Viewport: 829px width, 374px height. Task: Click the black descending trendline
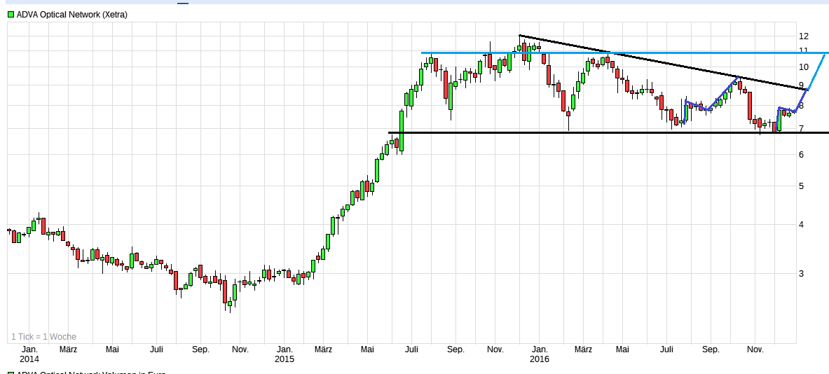664,63
